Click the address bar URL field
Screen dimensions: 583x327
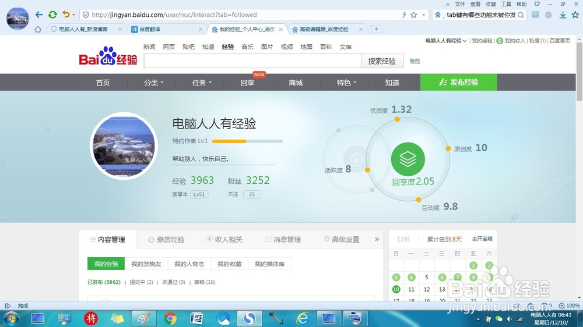point(241,15)
